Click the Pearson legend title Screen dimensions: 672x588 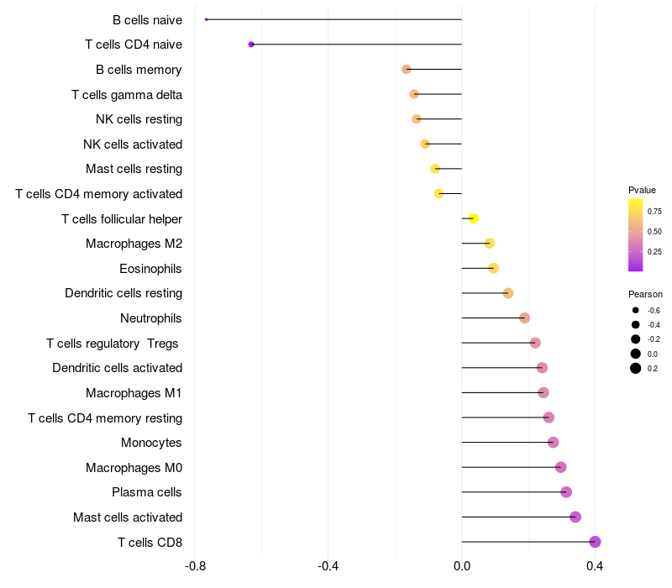click(645, 294)
